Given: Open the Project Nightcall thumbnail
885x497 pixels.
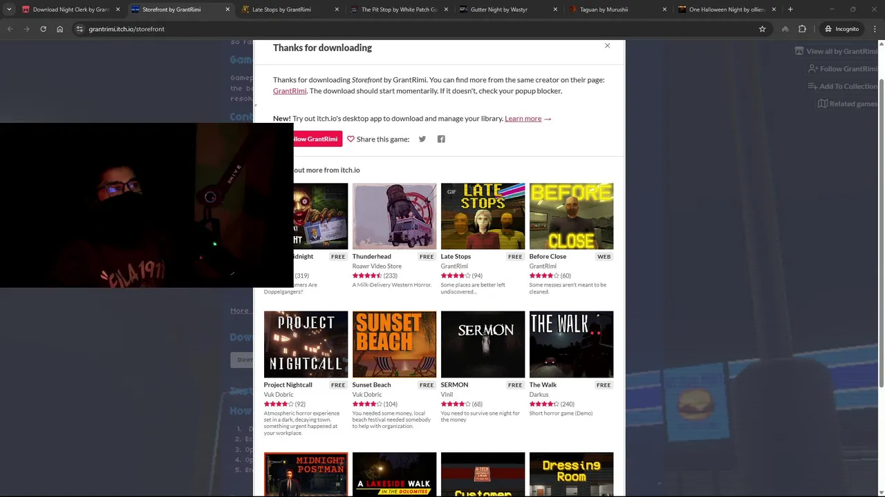Looking at the screenshot, I should pyautogui.click(x=306, y=344).
